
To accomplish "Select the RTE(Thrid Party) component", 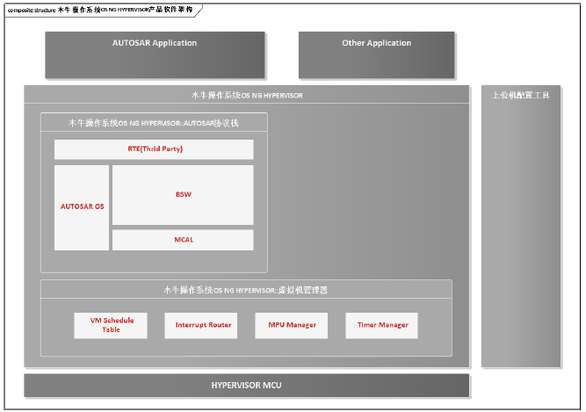I will tap(154, 149).
